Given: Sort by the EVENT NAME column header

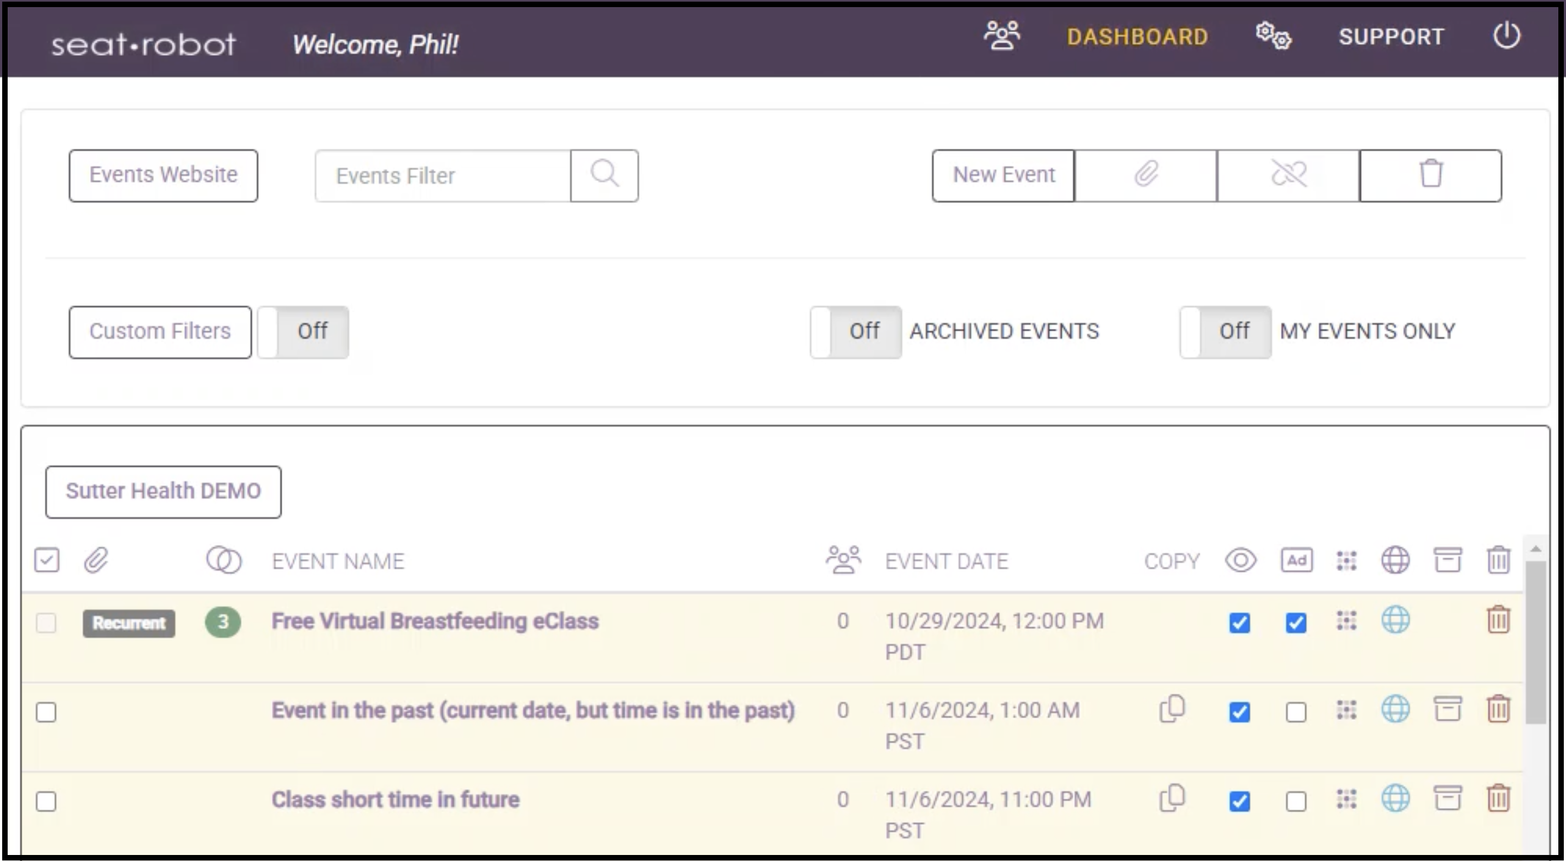Looking at the screenshot, I should [338, 561].
